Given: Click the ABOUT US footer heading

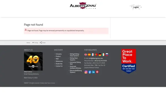Looking at the screenshot, I should [28, 50].
